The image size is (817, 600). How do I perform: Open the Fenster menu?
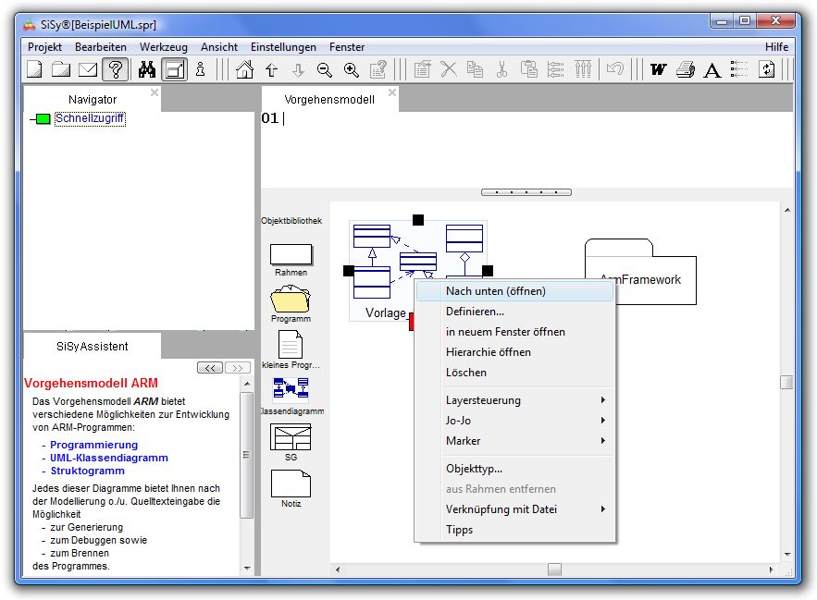click(x=347, y=47)
